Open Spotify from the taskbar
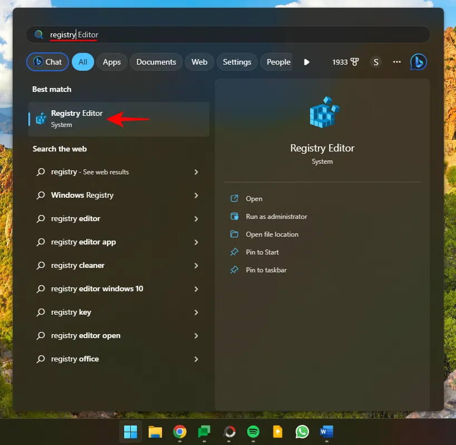Viewport: 456px width, 445px height. pyautogui.click(x=253, y=432)
